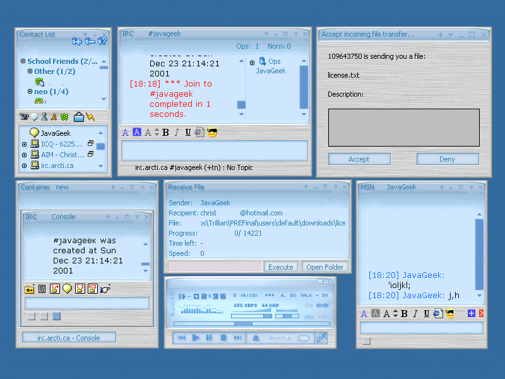Click the eject button in media player

pos(256,338)
